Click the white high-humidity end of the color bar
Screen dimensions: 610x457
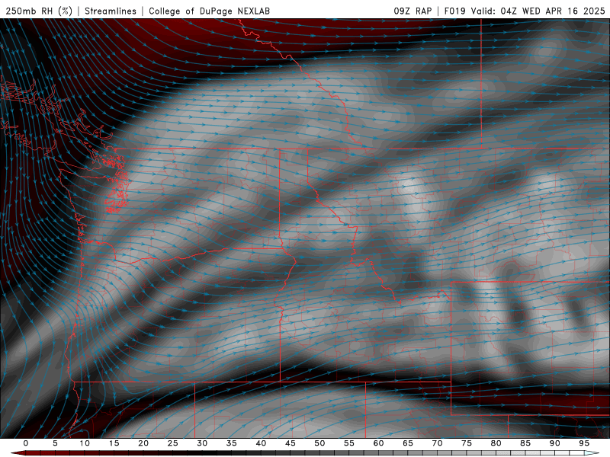(592, 453)
